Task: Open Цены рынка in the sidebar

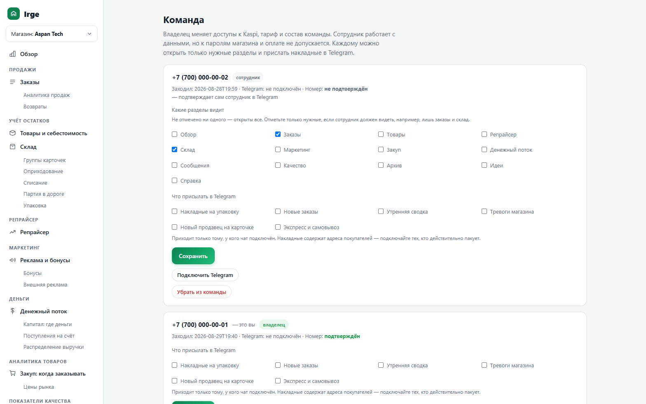Action: (39, 387)
